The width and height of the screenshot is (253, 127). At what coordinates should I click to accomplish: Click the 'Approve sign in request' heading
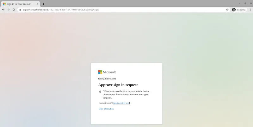118,85
